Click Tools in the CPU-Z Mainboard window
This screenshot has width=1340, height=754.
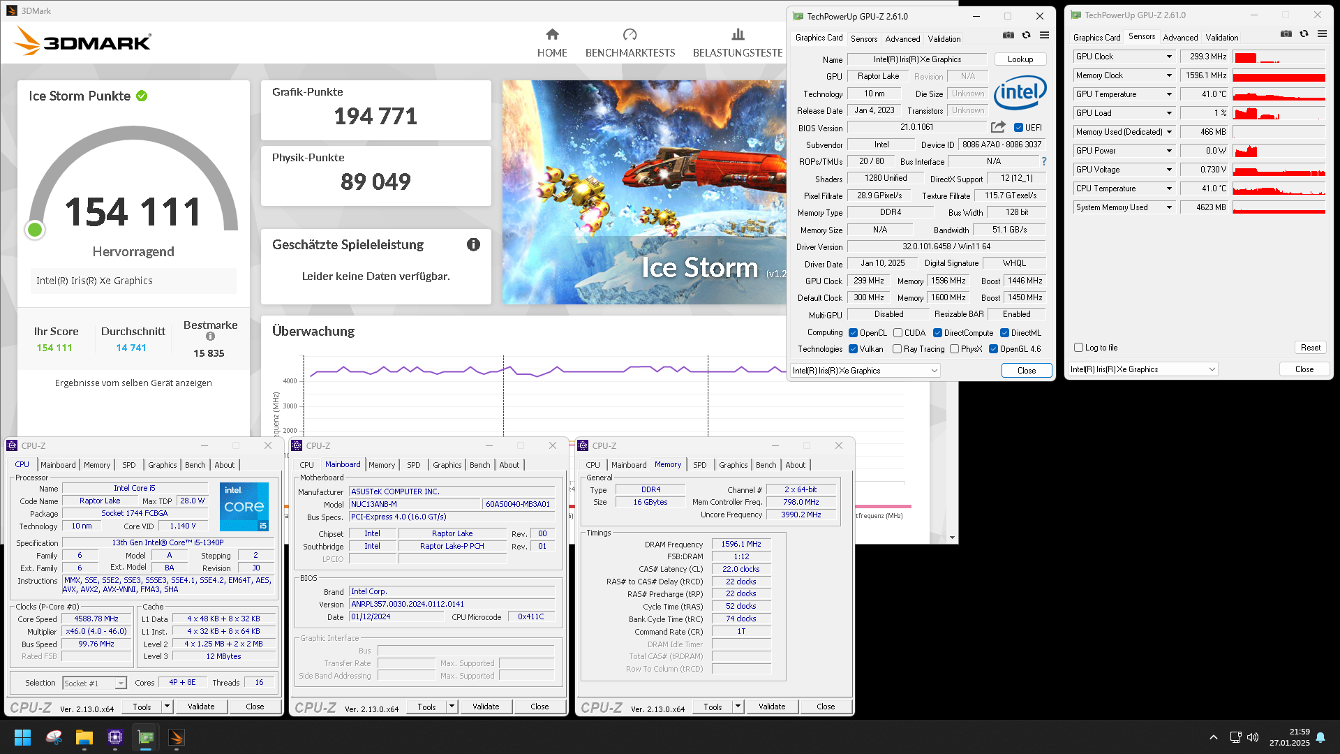click(426, 707)
